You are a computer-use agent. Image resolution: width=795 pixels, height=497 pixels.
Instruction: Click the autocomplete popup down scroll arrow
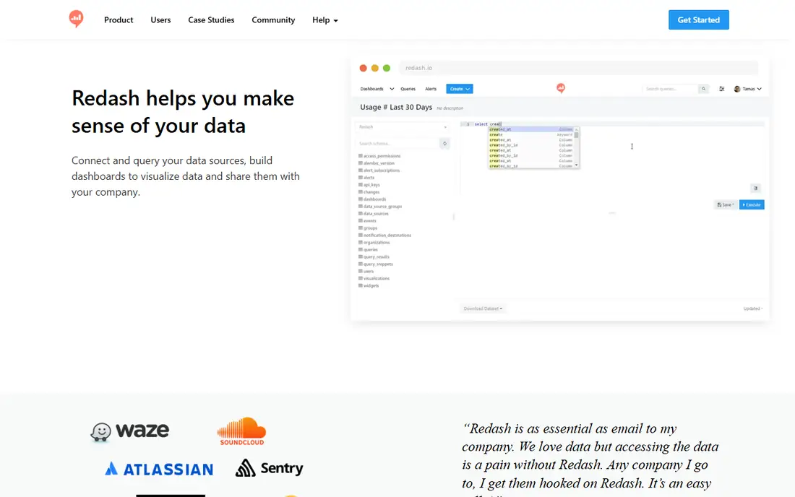577,165
